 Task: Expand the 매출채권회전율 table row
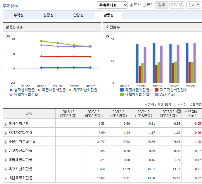5,160
